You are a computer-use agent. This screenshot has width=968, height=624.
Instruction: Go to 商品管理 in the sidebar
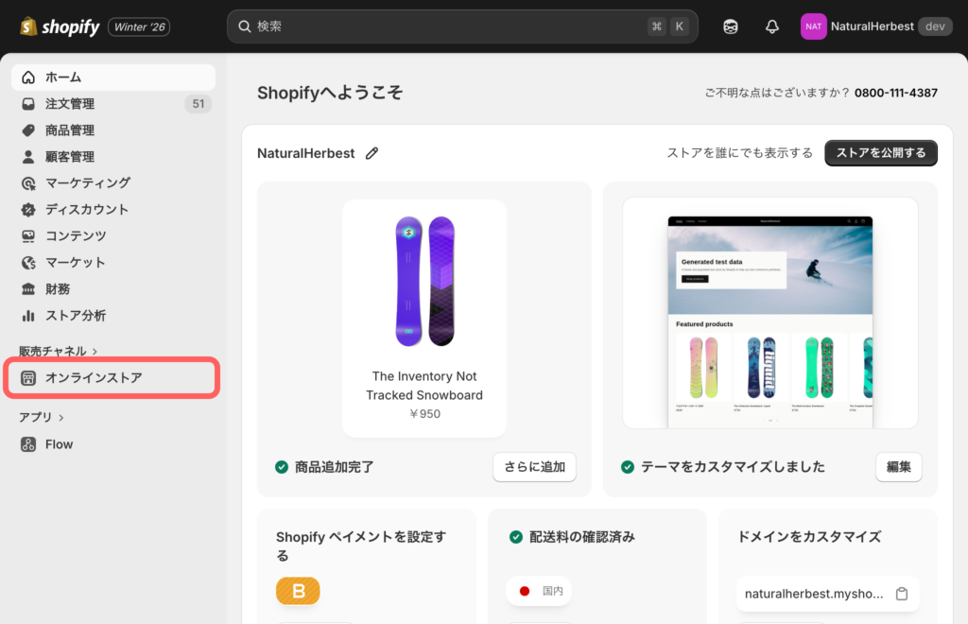(70, 130)
